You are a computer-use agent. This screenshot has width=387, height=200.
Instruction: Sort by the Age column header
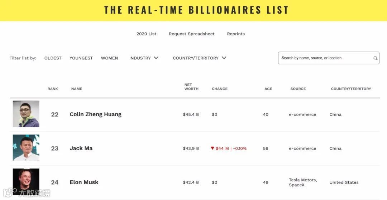click(268, 89)
